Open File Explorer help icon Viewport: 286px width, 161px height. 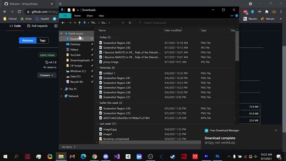(236, 16)
